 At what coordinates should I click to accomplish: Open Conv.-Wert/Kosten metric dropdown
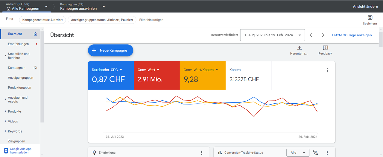click(x=217, y=70)
